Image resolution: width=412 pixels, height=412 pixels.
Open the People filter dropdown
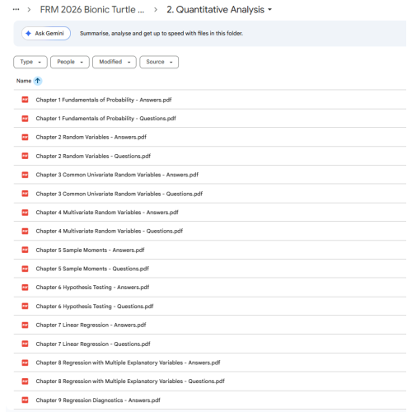tap(70, 62)
